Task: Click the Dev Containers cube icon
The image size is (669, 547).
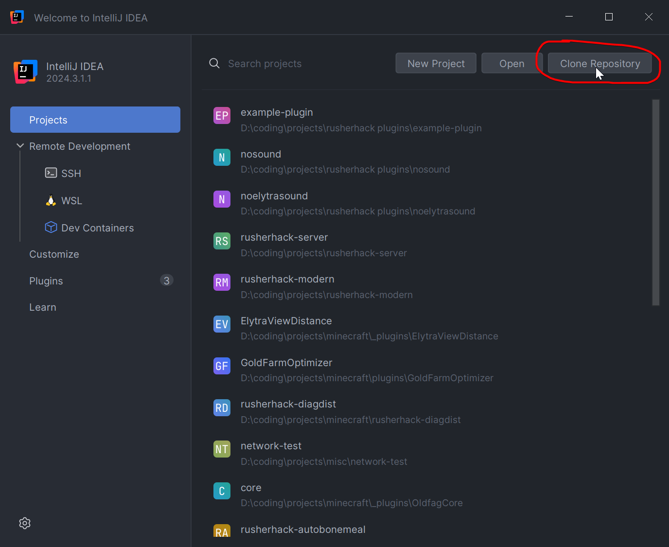Action: [x=51, y=227]
